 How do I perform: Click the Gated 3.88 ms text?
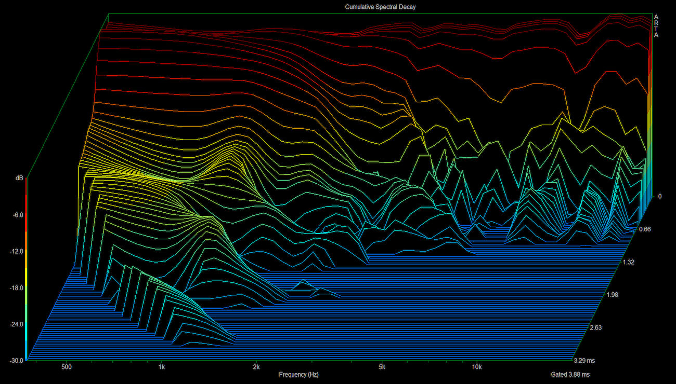point(570,374)
